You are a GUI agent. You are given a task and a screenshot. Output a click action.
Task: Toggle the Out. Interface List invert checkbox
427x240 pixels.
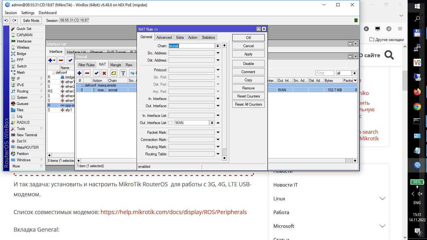point(170,123)
